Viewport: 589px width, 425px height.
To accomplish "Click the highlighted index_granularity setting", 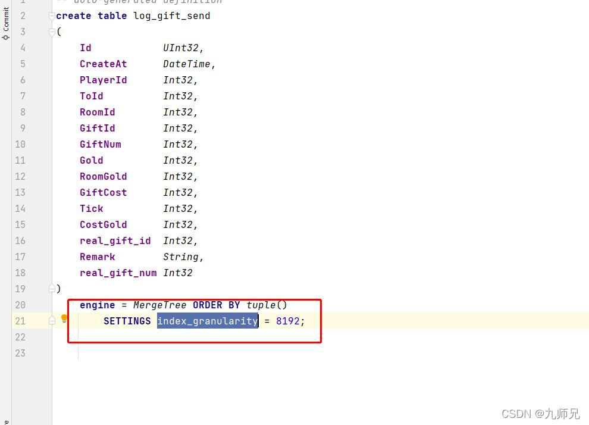I will coord(208,321).
